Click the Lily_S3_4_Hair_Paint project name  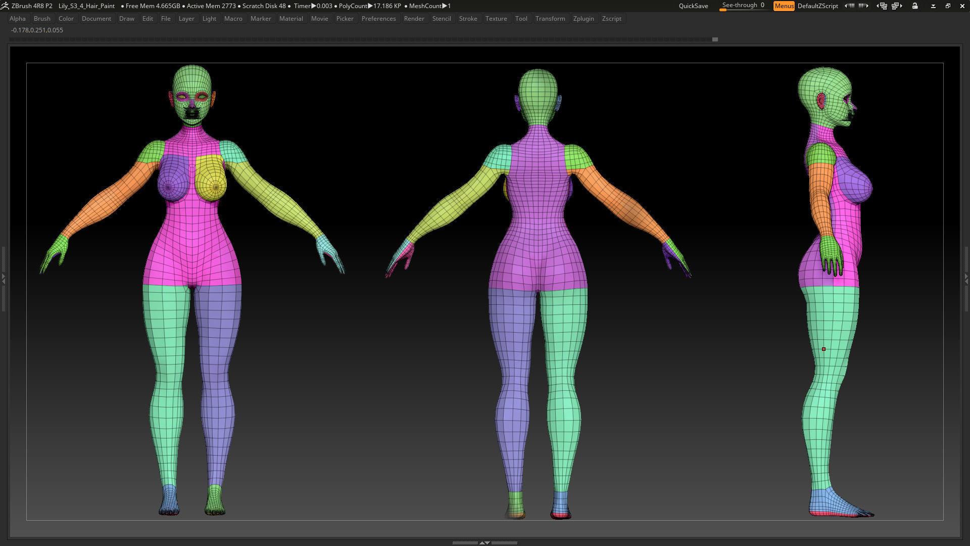click(x=86, y=6)
